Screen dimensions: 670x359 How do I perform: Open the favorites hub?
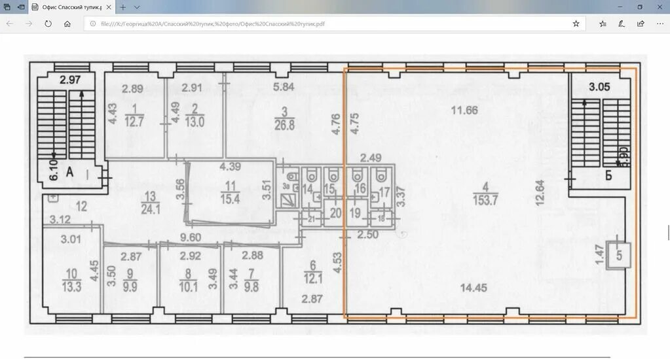coord(603,24)
